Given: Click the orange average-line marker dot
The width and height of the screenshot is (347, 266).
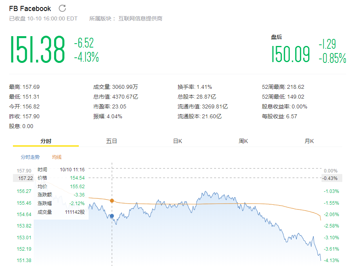Looking at the screenshot, I should click(112, 200).
